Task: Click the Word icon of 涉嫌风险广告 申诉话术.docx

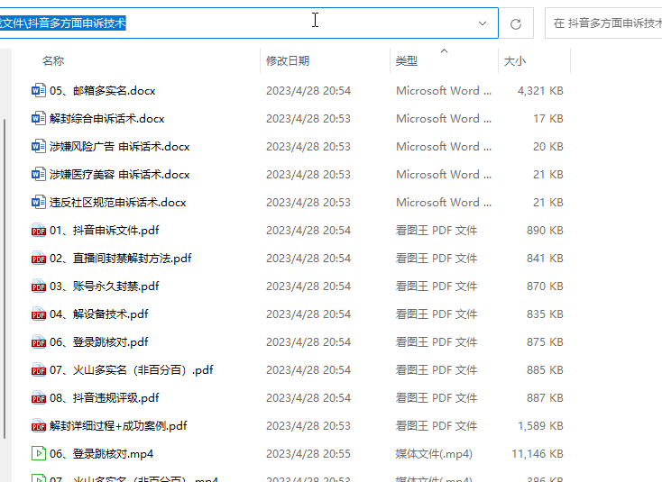Action: (39, 146)
